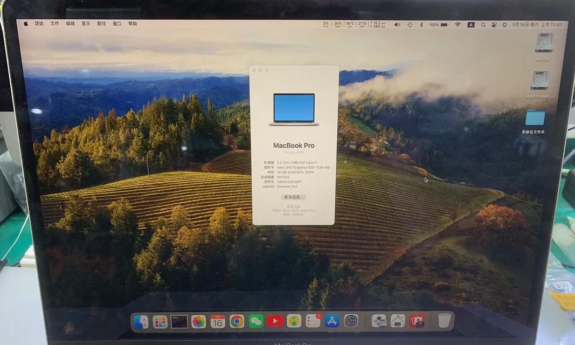Open the System Information app in the Dock

(398, 321)
